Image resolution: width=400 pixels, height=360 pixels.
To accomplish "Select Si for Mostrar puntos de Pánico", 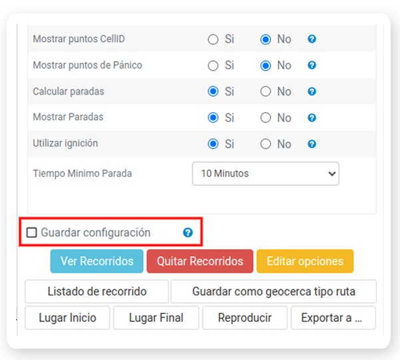I will (213, 66).
